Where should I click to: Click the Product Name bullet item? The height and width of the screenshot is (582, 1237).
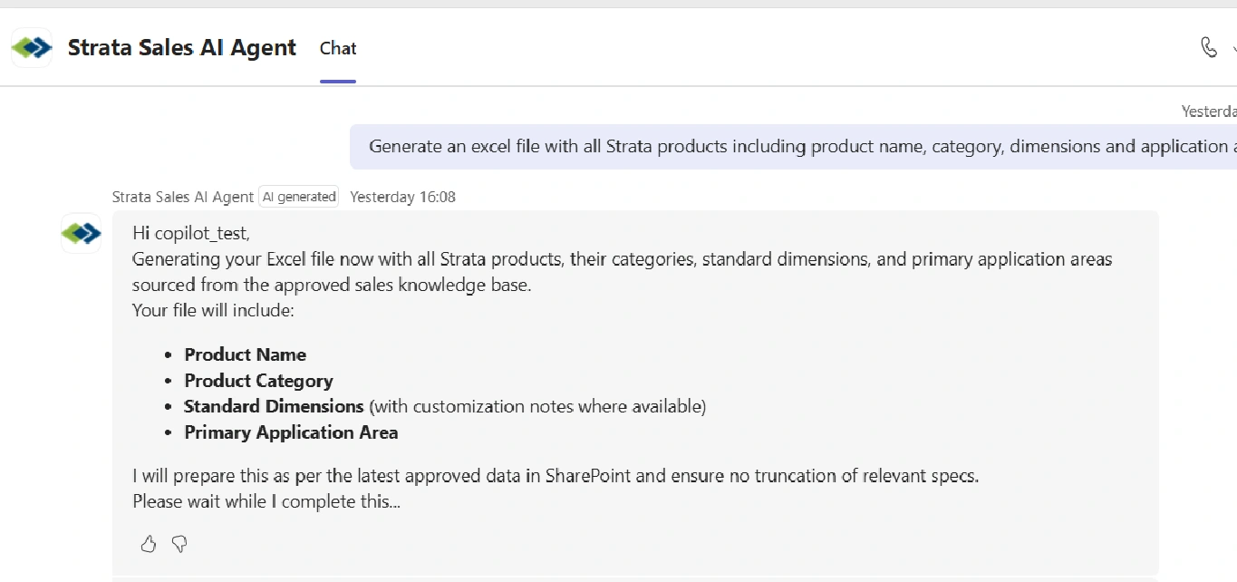tap(246, 354)
